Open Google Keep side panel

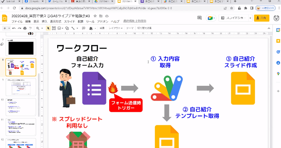[x=278, y=41]
